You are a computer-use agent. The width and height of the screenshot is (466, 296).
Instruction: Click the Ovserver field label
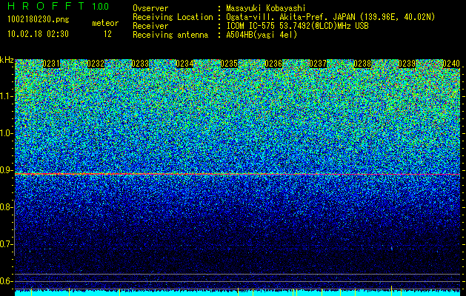pos(150,8)
